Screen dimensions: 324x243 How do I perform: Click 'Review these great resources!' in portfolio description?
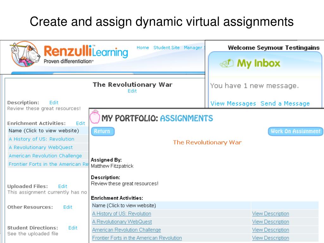(x=125, y=184)
